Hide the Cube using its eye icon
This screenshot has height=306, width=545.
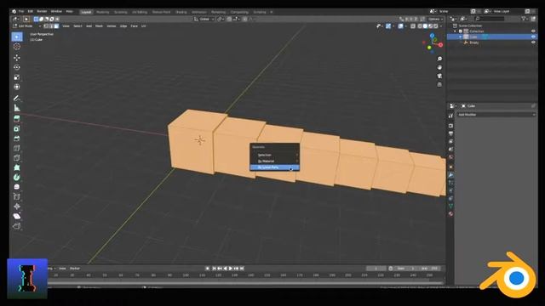point(533,37)
